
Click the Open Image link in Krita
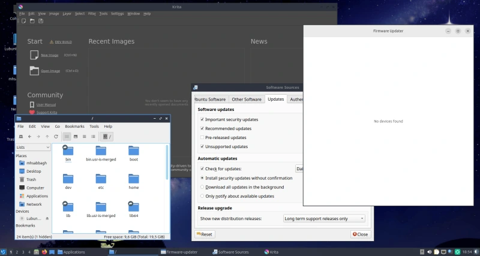(50, 71)
